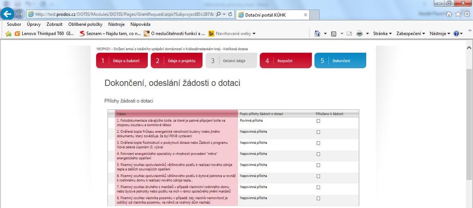The height and width of the screenshot is (208, 473).
Task: Click the scroll up arrow of the page
Action: click(469, 48)
